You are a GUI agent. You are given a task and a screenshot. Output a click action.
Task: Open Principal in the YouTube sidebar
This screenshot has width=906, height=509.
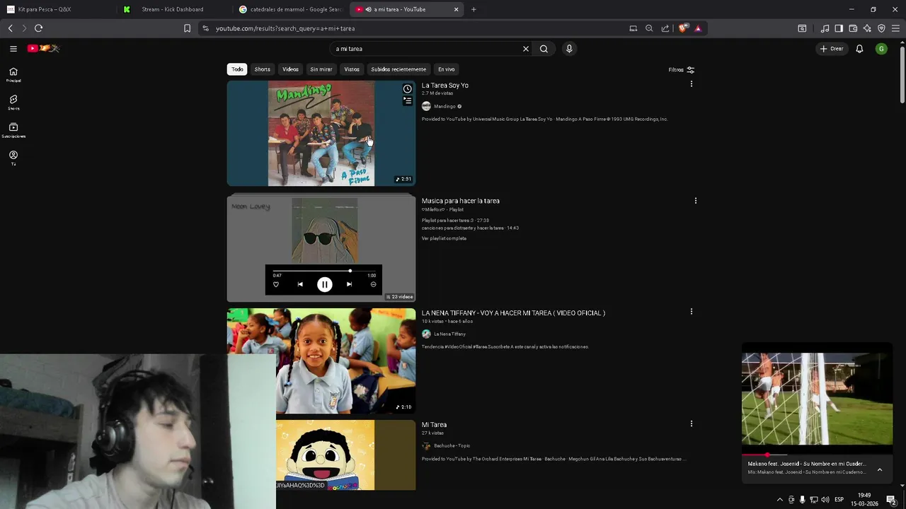[13, 75]
